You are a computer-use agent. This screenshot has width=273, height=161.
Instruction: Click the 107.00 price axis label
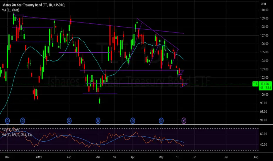point(264,35)
